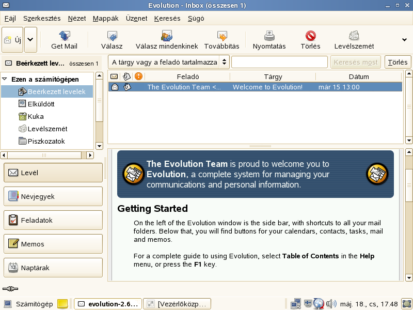Click the yellow sticky note panel icon
The height and width of the screenshot is (310, 413).
[x=62, y=304]
